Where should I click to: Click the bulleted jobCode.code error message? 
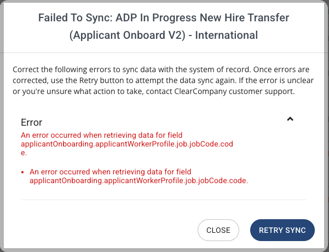[138, 176]
